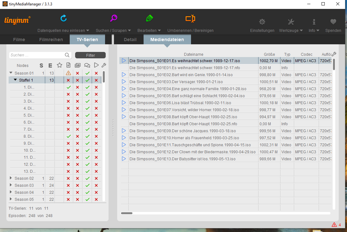Open the media files column configuration wrench
The image size is (347, 232).
pyautogui.click(x=334, y=54)
